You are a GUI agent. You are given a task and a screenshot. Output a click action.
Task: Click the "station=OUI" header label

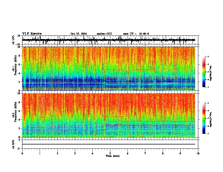104,34
